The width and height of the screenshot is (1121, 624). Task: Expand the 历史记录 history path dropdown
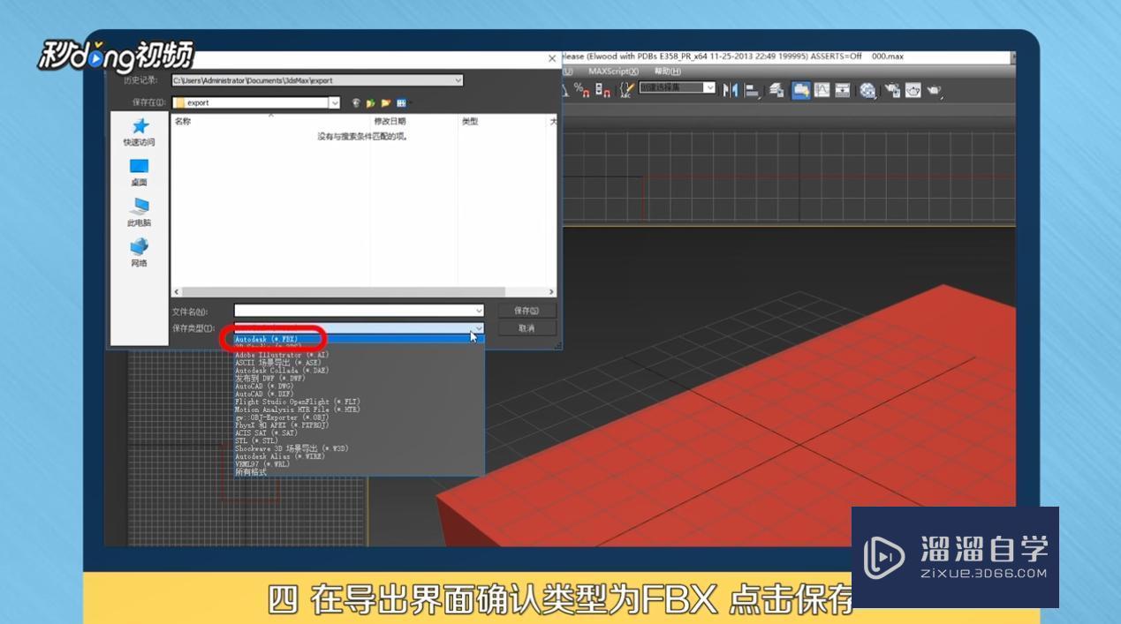[x=458, y=80]
